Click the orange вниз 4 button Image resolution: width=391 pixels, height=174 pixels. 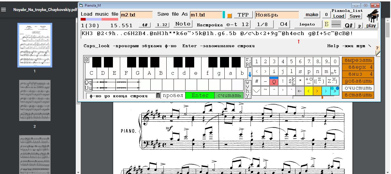pos(358,74)
